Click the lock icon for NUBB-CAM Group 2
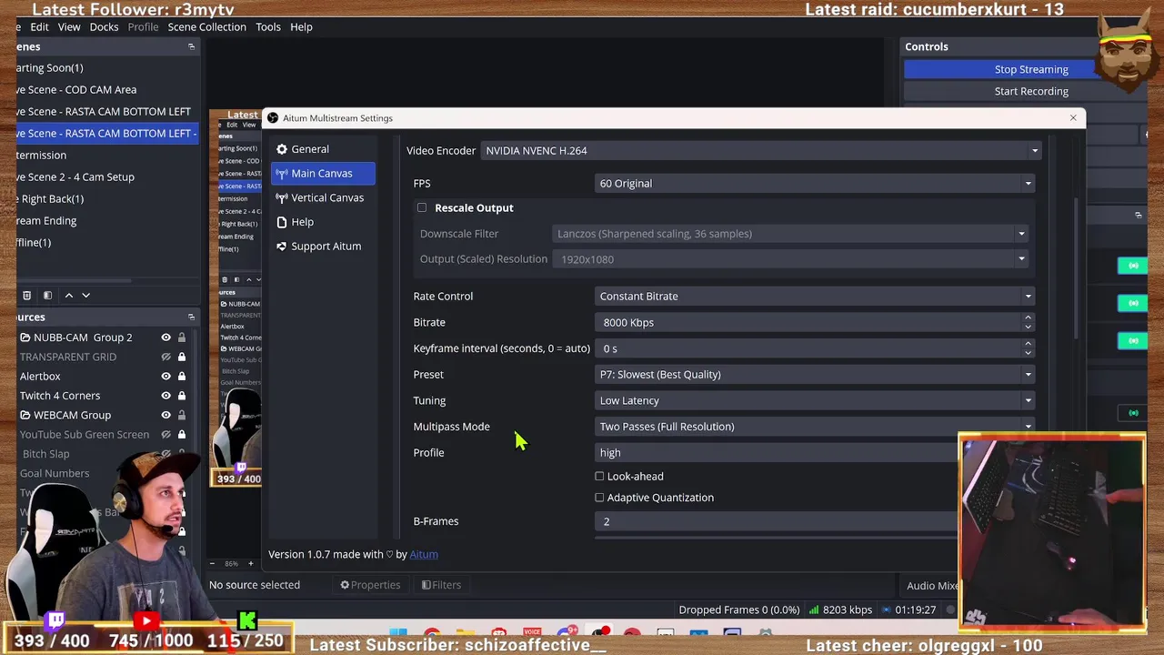This screenshot has height=655, width=1164. [x=182, y=338]
